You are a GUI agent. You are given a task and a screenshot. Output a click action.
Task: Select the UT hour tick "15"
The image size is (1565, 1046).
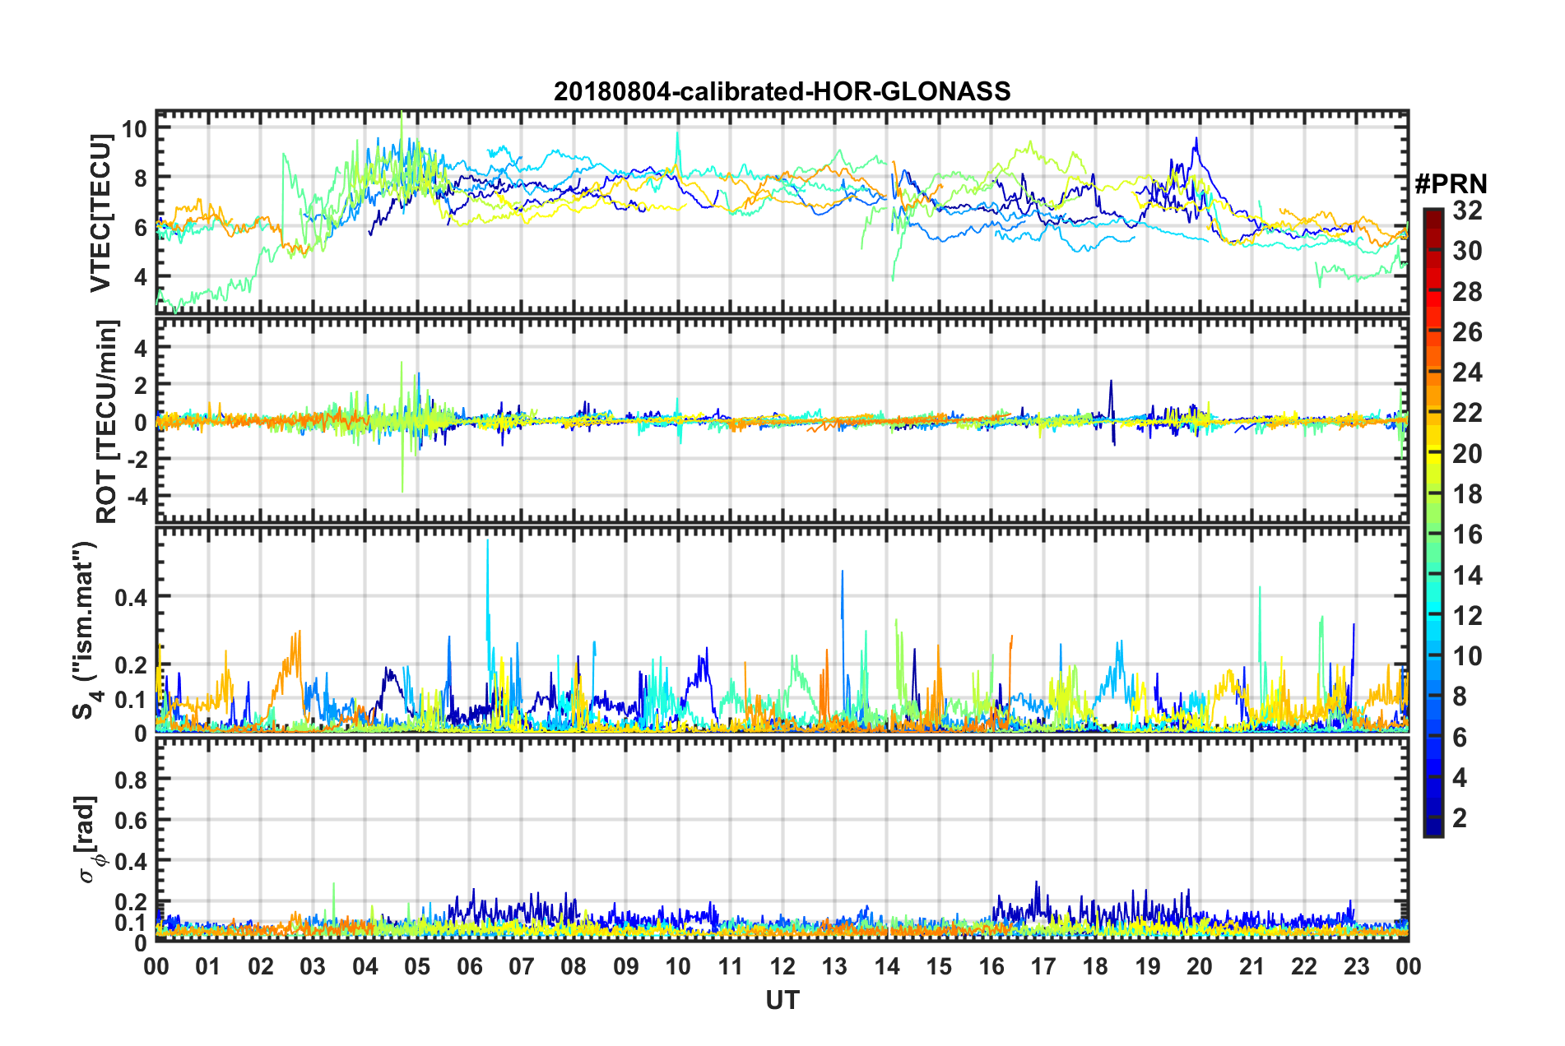click(939, 966)
